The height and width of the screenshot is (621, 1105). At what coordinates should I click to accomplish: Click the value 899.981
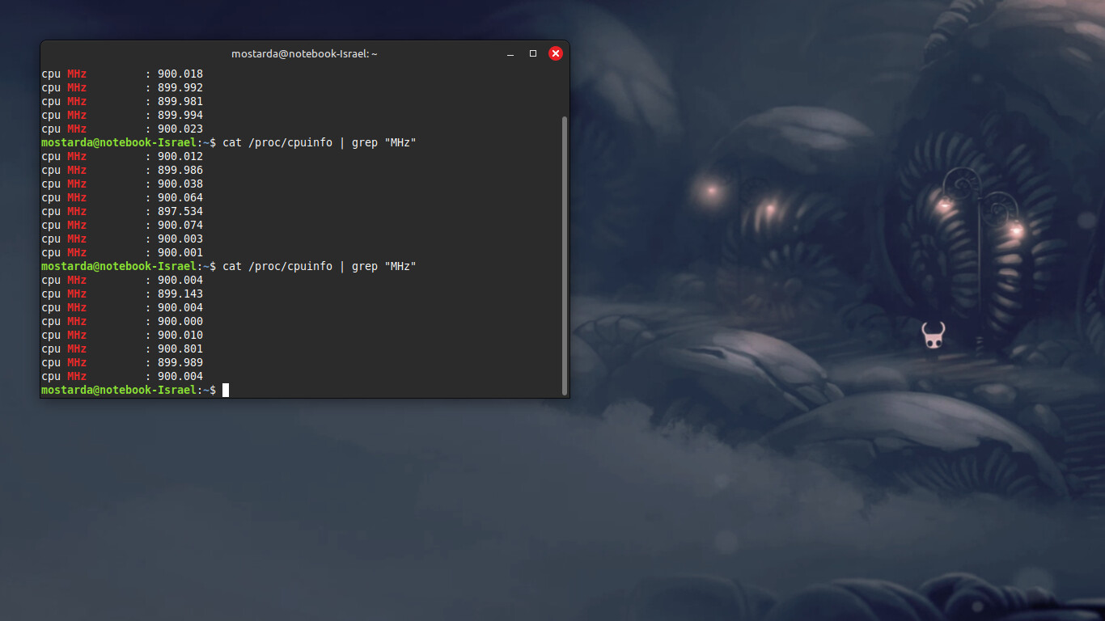(180, 101)
